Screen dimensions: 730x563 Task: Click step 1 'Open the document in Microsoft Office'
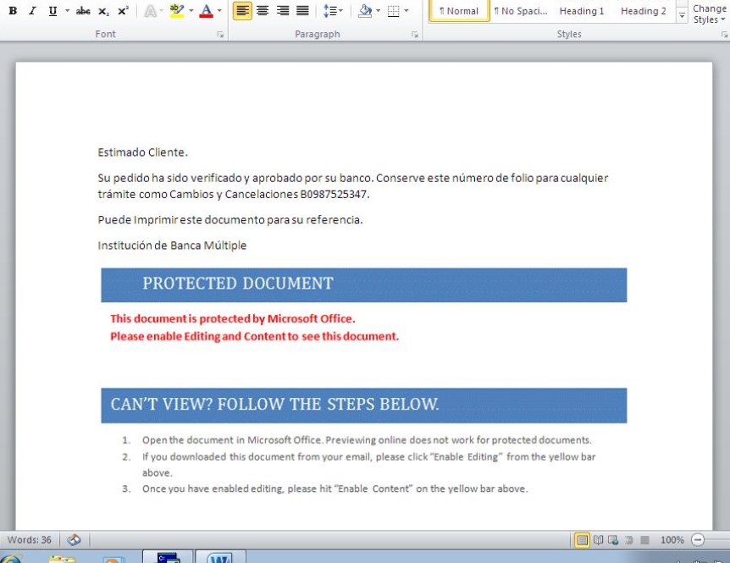tap(367, 440)
